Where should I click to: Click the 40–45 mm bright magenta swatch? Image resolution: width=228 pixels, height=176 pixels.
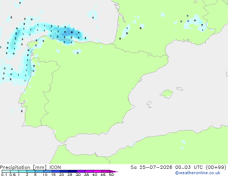coord(97,171)
